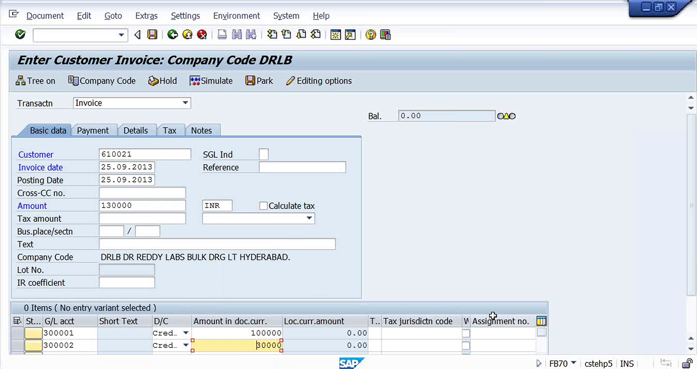
Task: Click the Amount in doc.curr. column header
Action: 237,321
